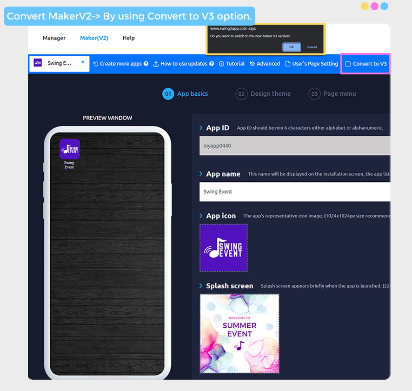Viewport: 412px width, 391px height.
Task: Expand the Splash screen section chevron
Action: (201, 286)
